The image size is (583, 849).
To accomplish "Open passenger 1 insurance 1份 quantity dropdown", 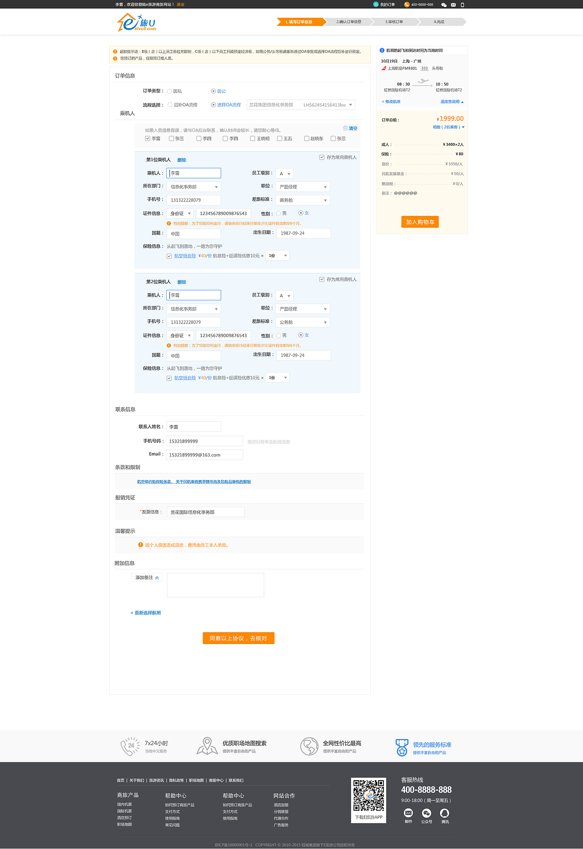I will (277, 256).
